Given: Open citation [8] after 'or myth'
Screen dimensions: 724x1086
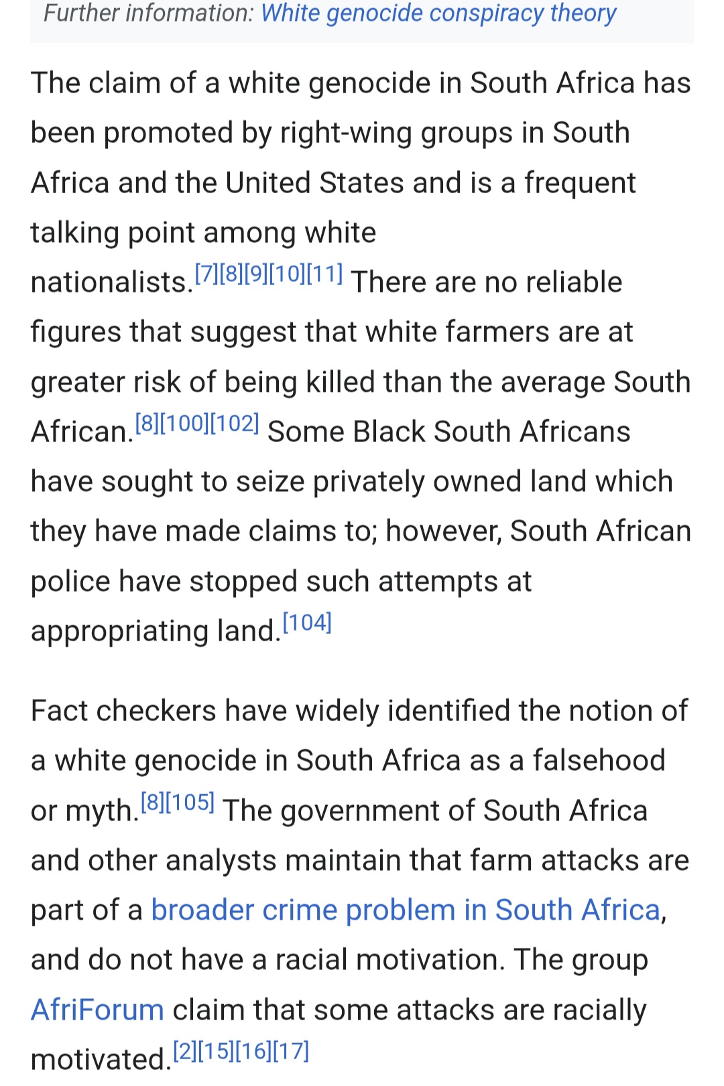Looking at the screenshot, I should click(153, 802).
